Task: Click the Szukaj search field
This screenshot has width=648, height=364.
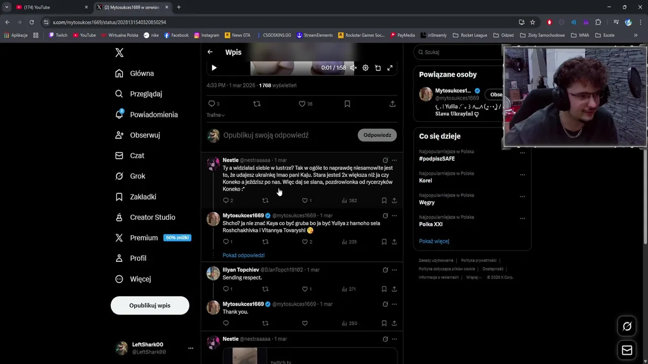Action: click(458, 52)
